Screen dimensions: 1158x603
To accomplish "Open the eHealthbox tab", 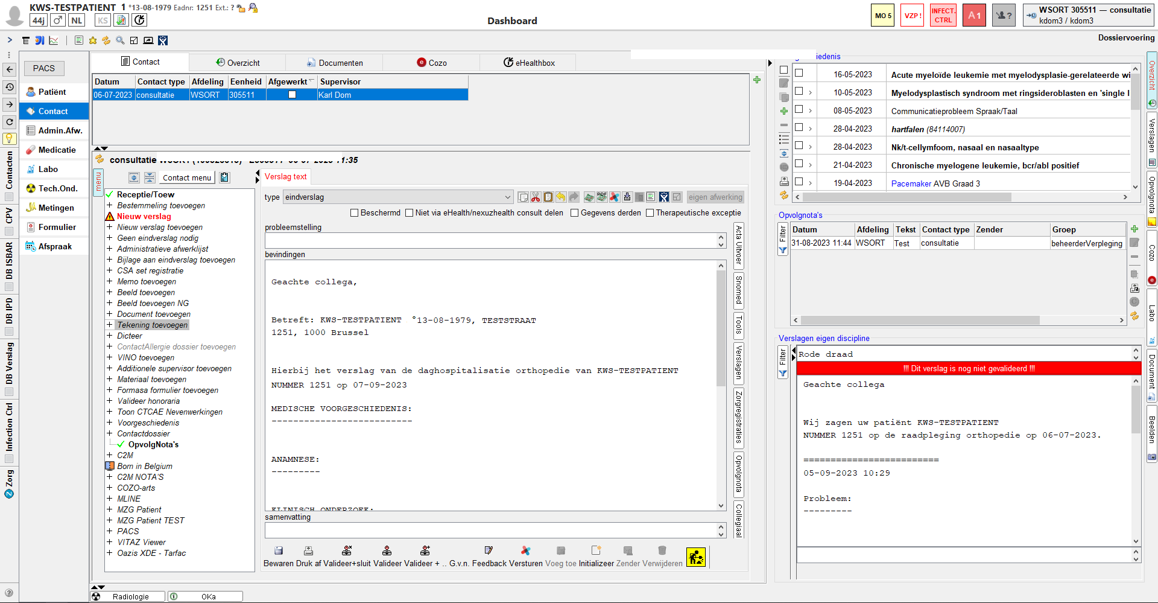I will 529,63.
